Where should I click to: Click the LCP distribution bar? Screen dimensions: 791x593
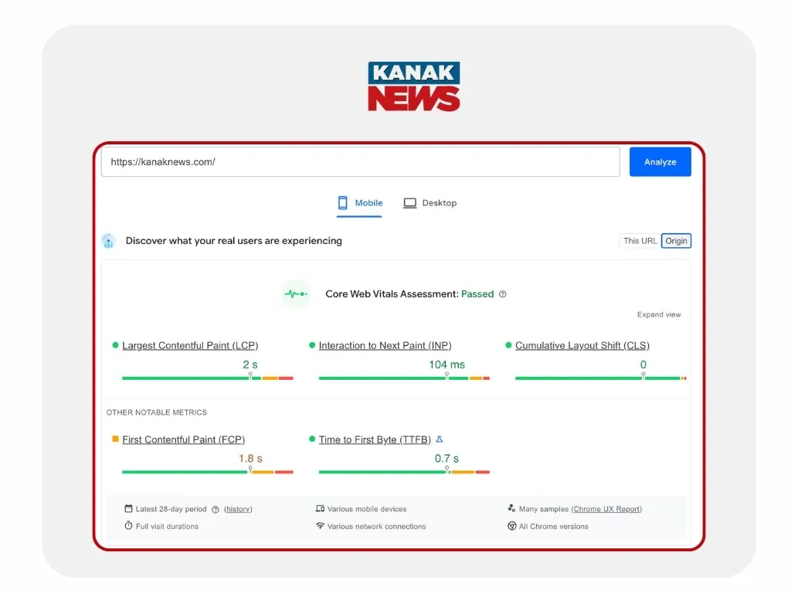point(207,378)
